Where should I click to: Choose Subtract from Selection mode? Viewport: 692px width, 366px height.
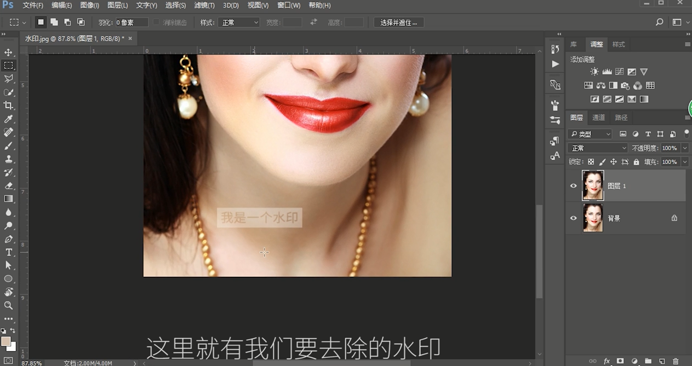67,22
